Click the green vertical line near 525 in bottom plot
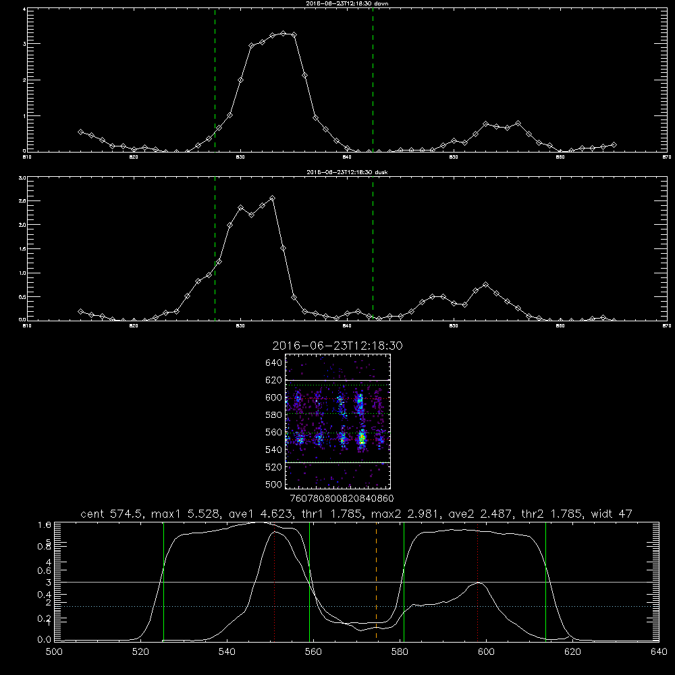Screen dimensions: 675x675 pos(163,581)
